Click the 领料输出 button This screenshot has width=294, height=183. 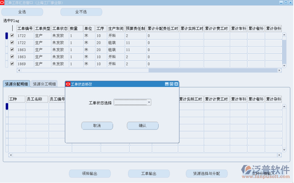click(x=90, y=174)
